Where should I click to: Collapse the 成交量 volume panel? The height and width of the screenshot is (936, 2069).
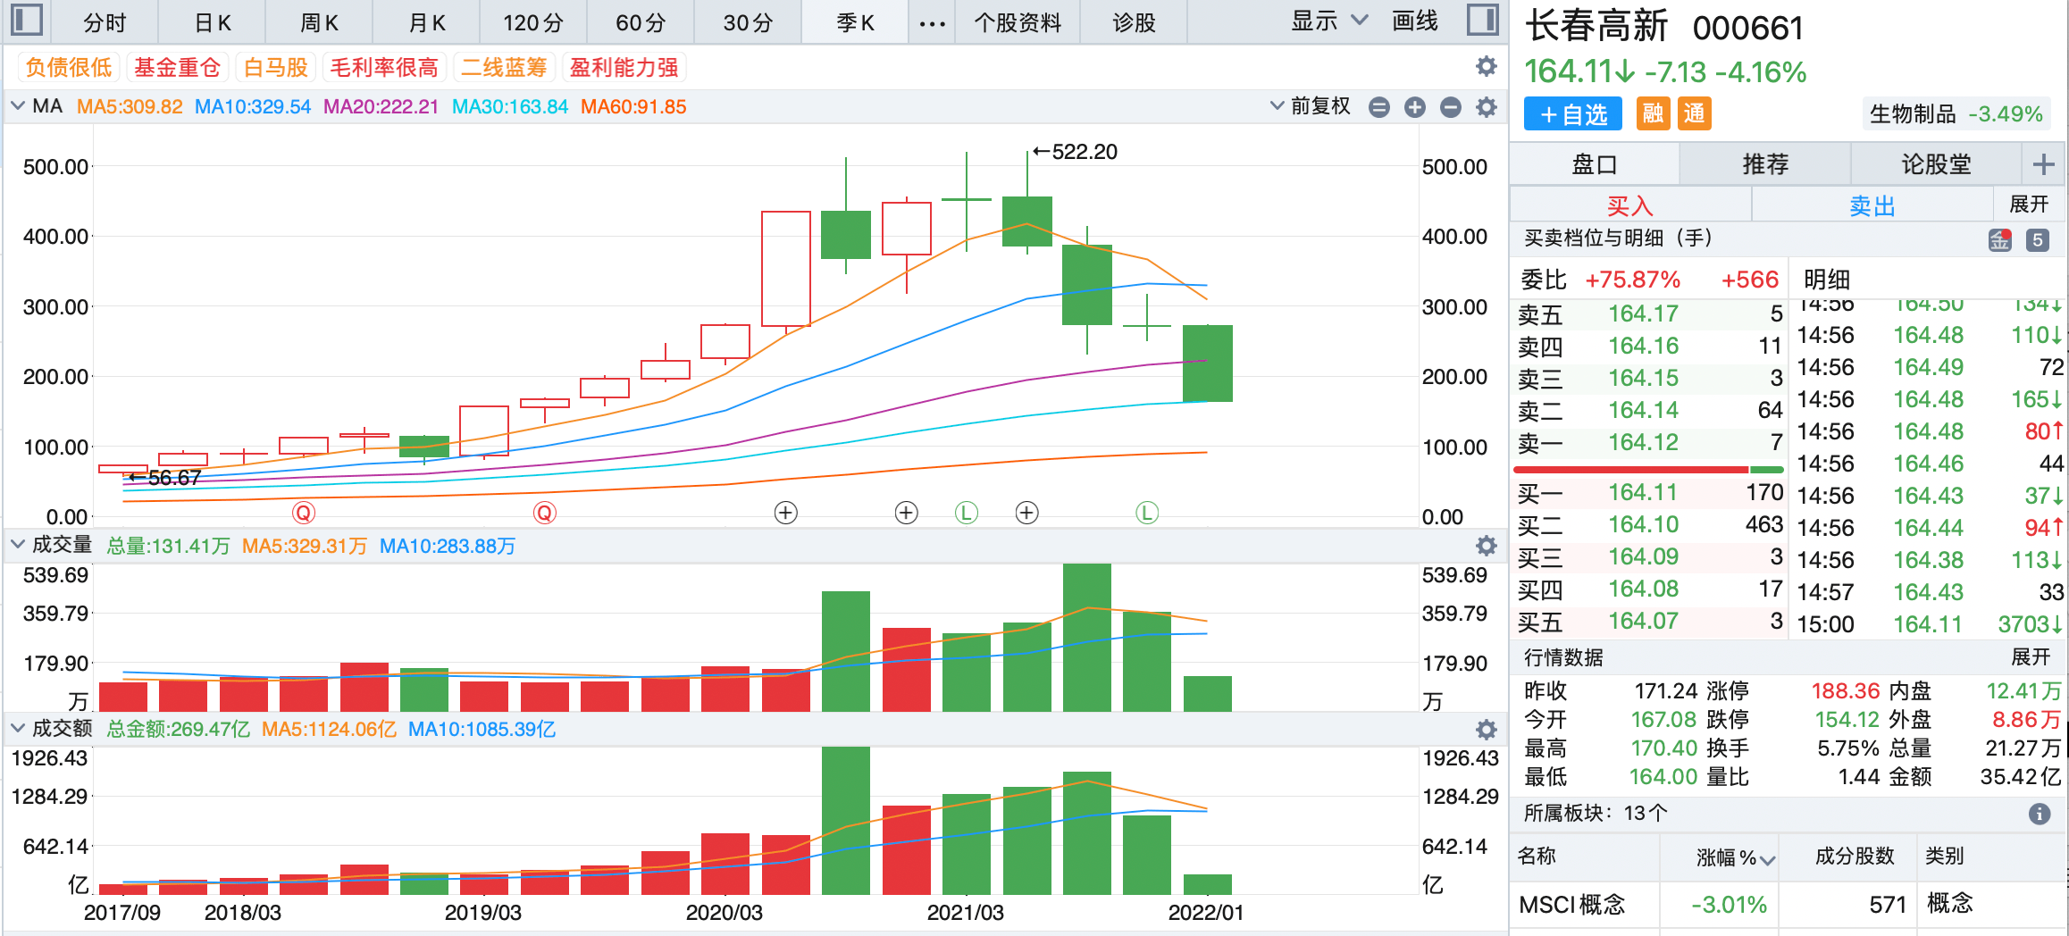(18, 545)
